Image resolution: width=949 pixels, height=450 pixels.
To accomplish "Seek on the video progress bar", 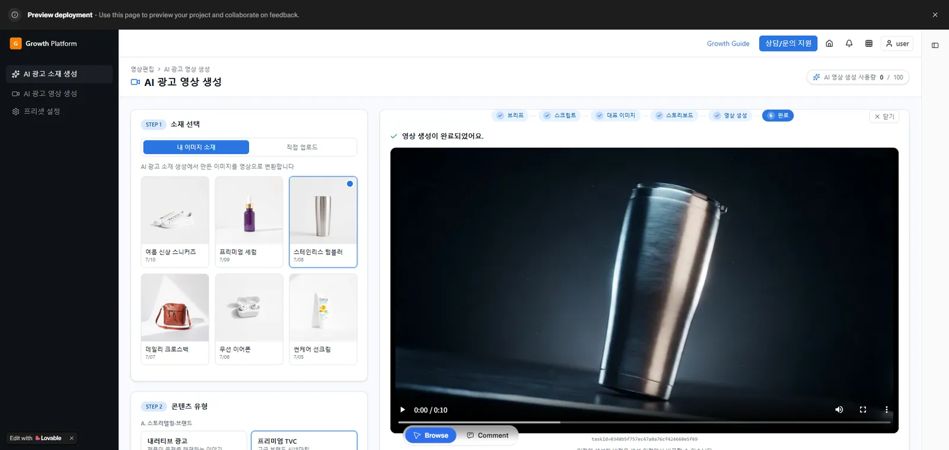I will 644,422.
